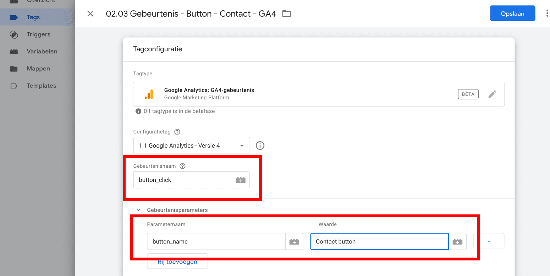Screen dimensions: 550x276
Task: Insert variable for the Gebeurtenisnaam field
Action: 241,180
